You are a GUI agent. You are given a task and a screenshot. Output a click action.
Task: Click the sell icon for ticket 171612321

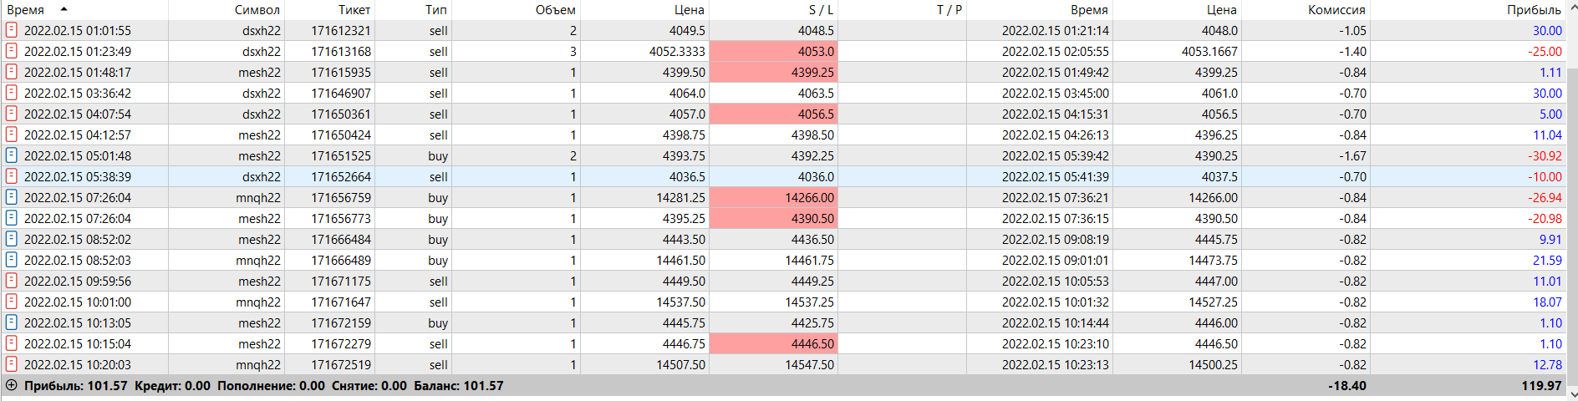tap(12, 30)
